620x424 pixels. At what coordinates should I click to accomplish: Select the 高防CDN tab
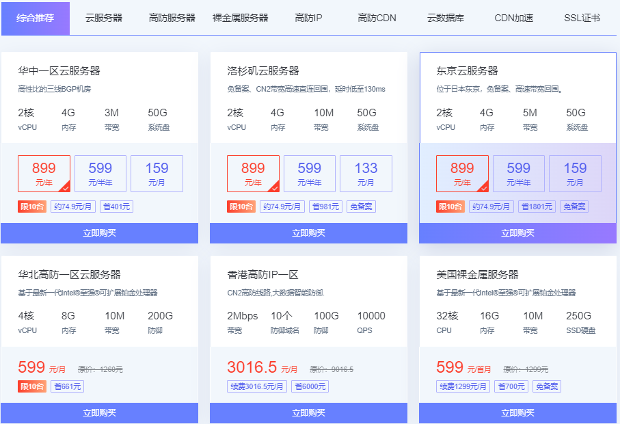coord(377,18)
